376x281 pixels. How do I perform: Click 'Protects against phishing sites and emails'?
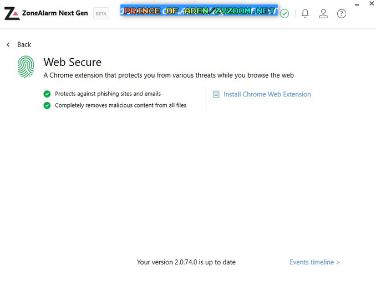(108, 94)
